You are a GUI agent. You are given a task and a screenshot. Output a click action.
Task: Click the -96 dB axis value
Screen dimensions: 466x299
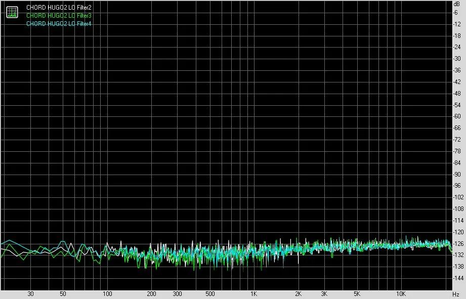[x=457, y=186]
